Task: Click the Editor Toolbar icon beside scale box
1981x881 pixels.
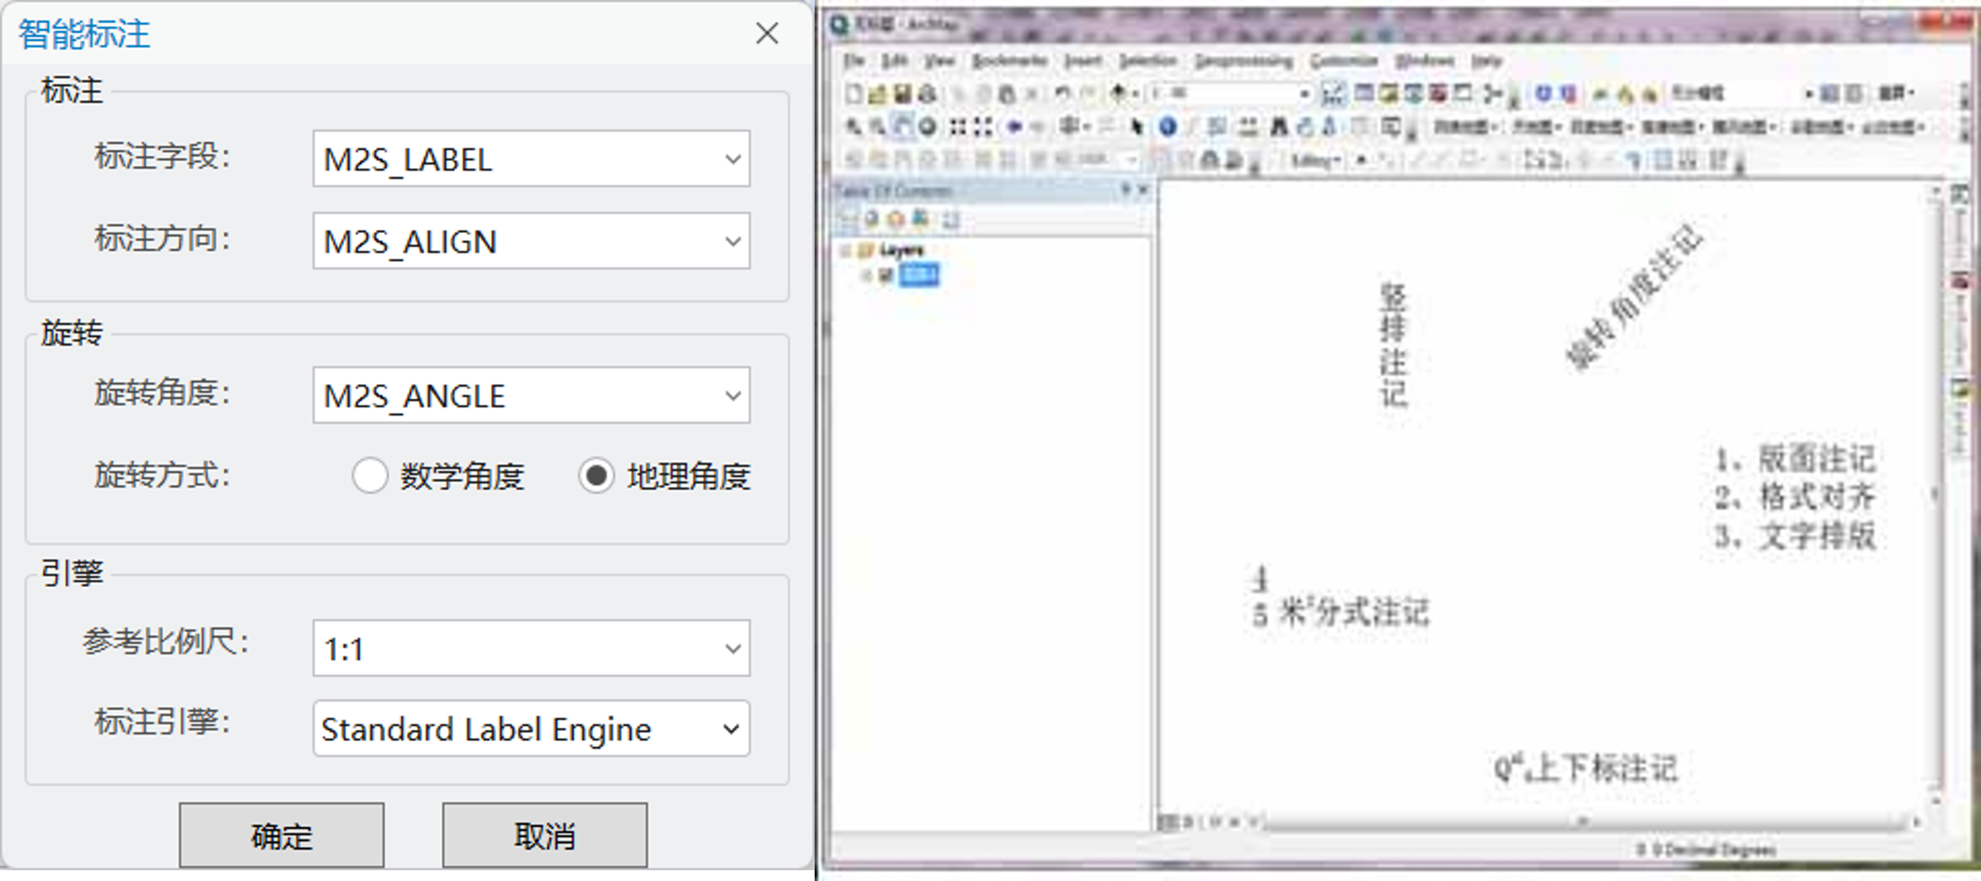Action: (1332, 94)
